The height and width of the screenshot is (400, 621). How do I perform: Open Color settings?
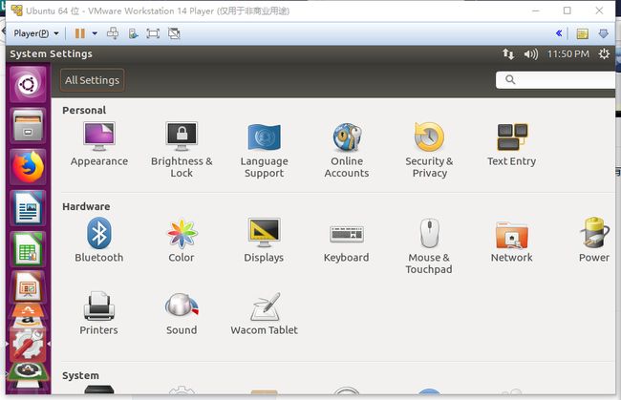pyautogui.click(x=182, y=241)
